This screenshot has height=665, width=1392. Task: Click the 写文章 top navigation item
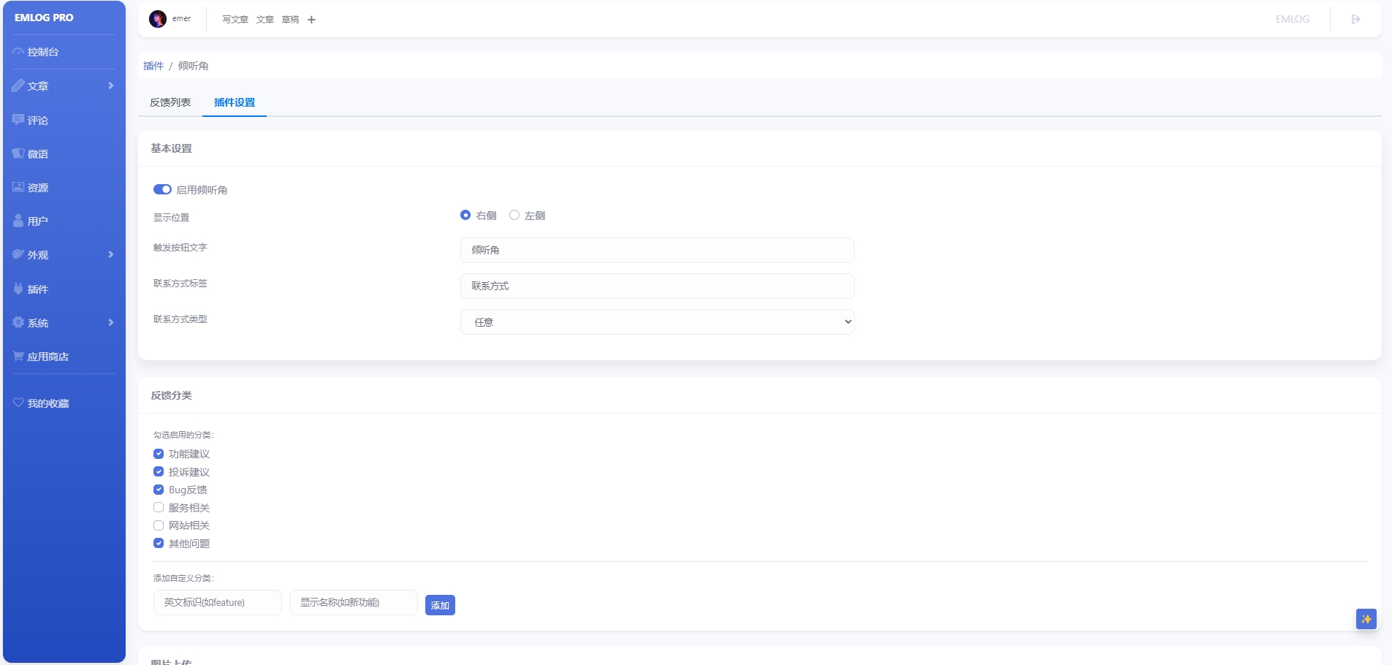click(x=235, y=20)
